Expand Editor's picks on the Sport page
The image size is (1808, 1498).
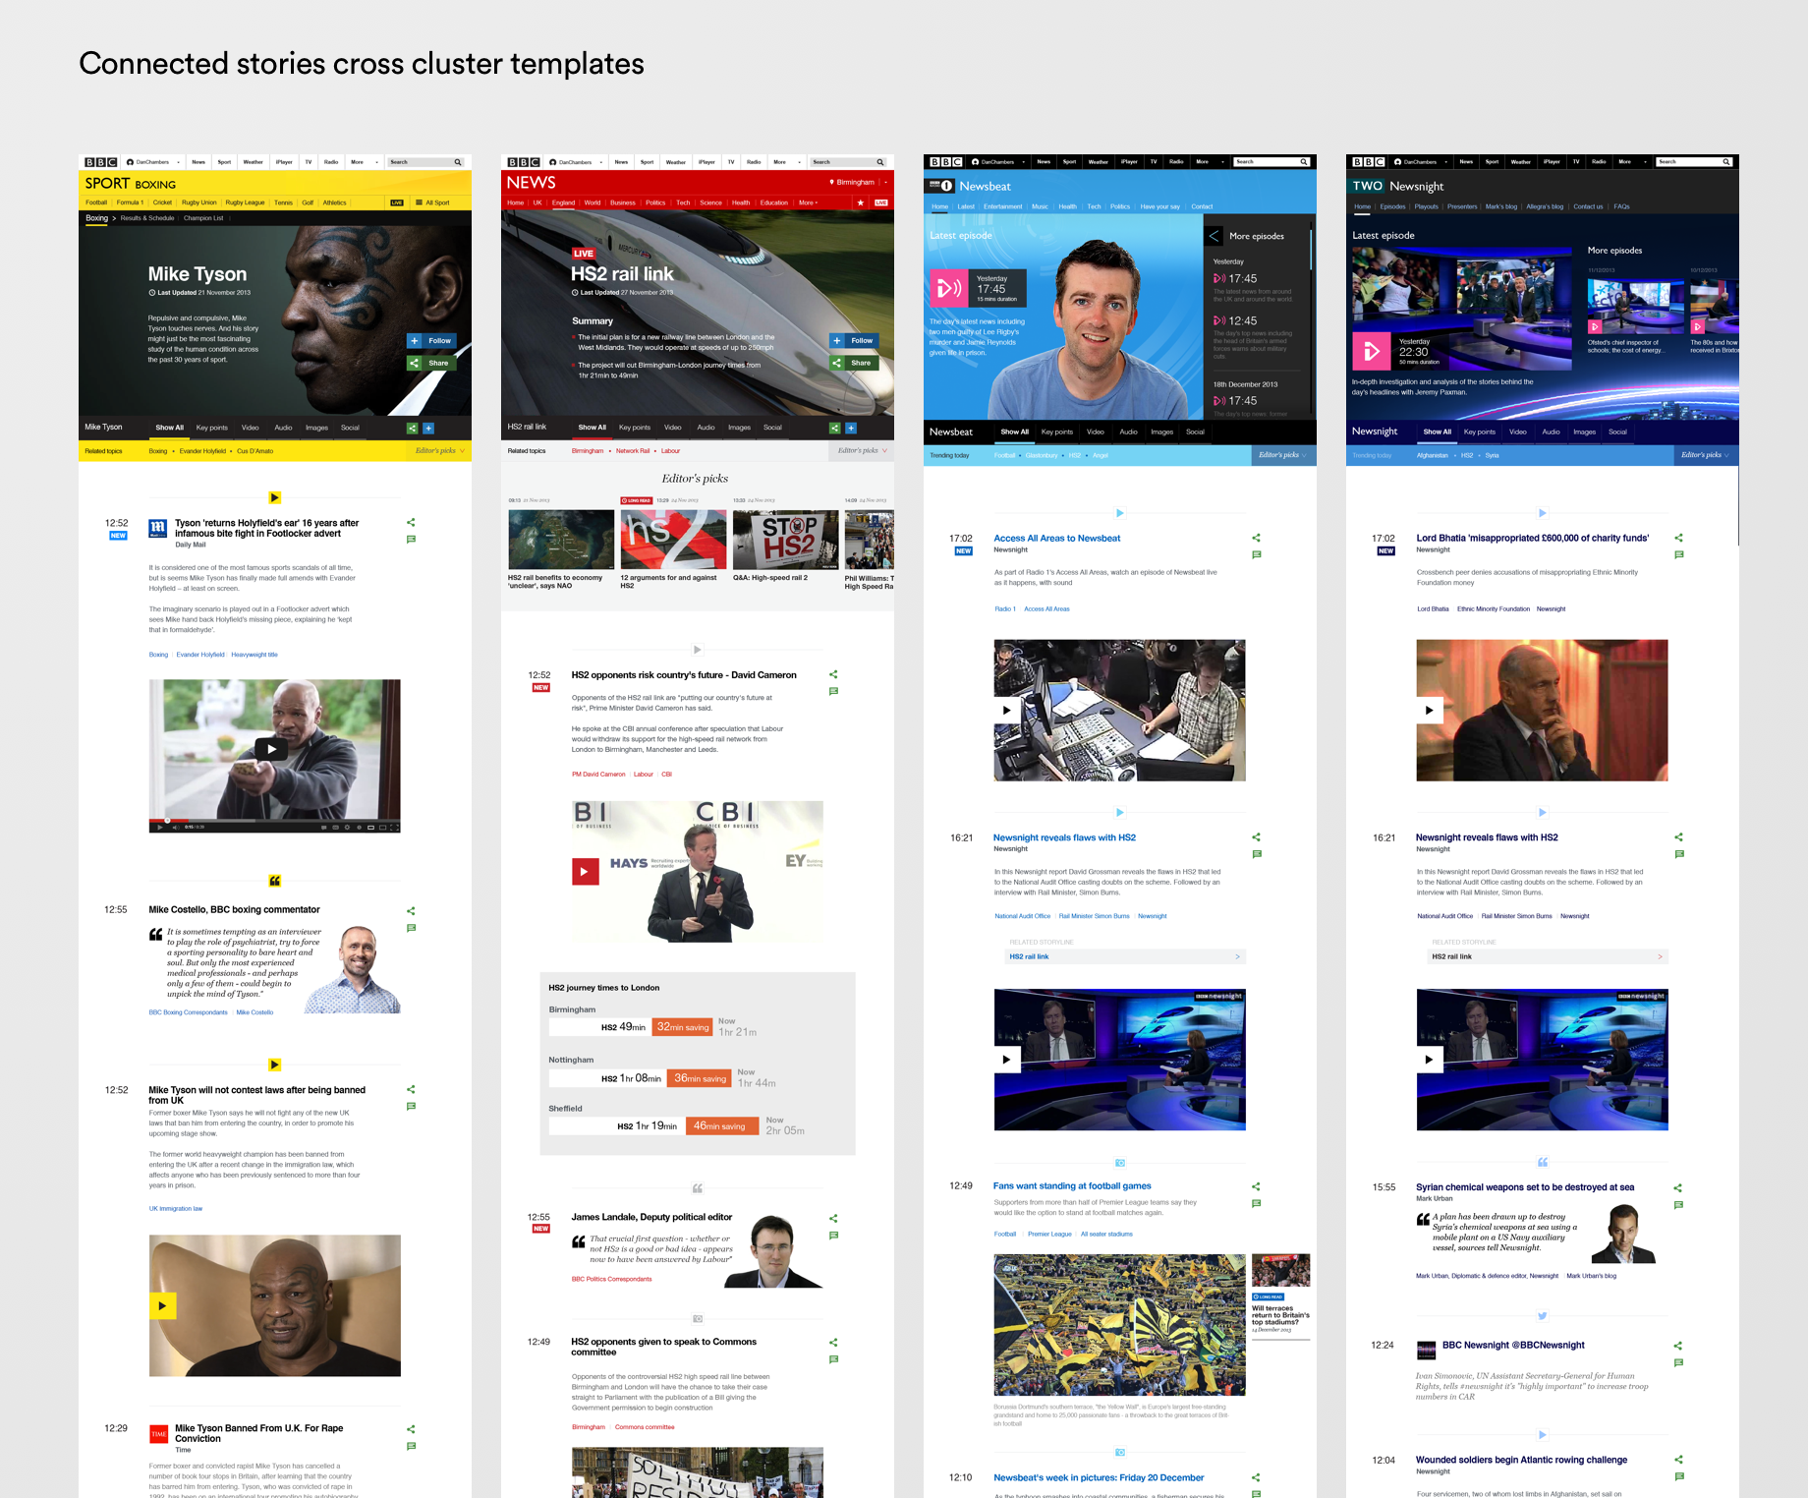439,450
